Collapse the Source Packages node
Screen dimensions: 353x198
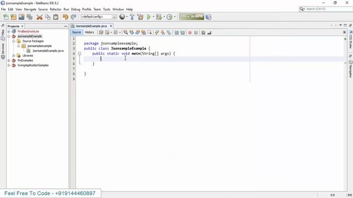click(x=14, y=41)
